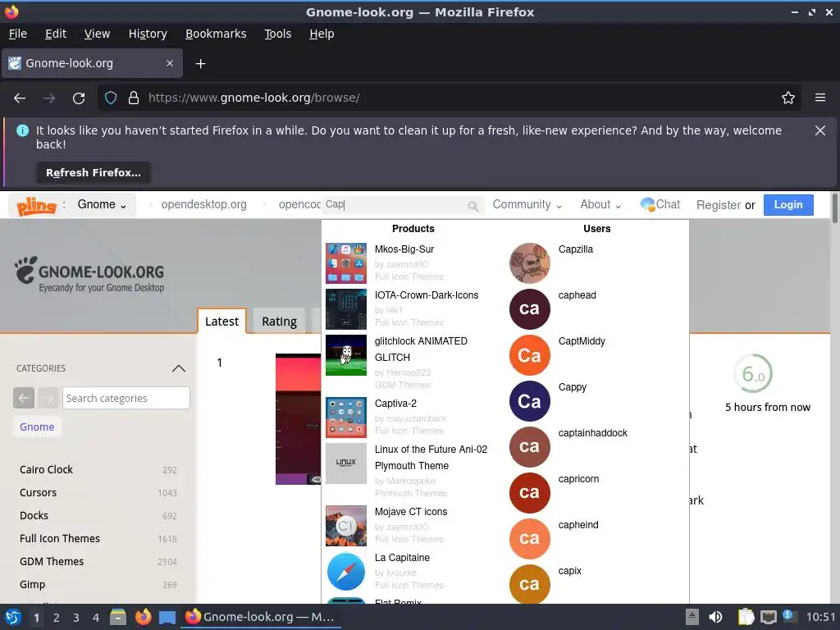Open the Captiva-2 product thumbnail
This screenshot has width=840, height=630.
(346, 418)
